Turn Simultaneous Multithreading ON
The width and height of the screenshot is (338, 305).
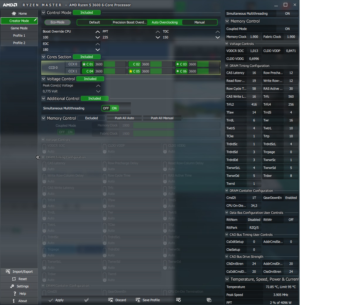coord(114,108)
